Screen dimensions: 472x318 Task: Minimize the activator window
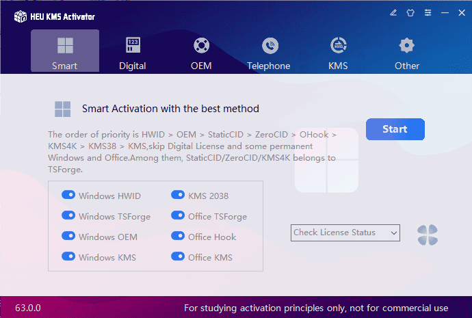pos(445,12)
